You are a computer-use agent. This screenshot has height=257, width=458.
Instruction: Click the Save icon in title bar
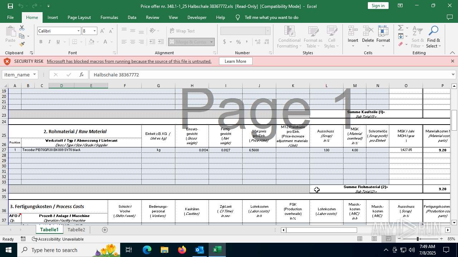tap(10, 6)
